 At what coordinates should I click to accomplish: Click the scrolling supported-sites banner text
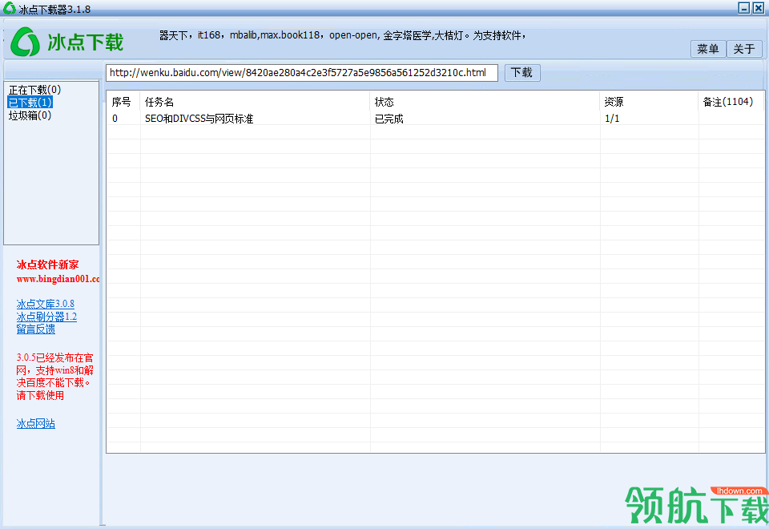pos(343,35)
